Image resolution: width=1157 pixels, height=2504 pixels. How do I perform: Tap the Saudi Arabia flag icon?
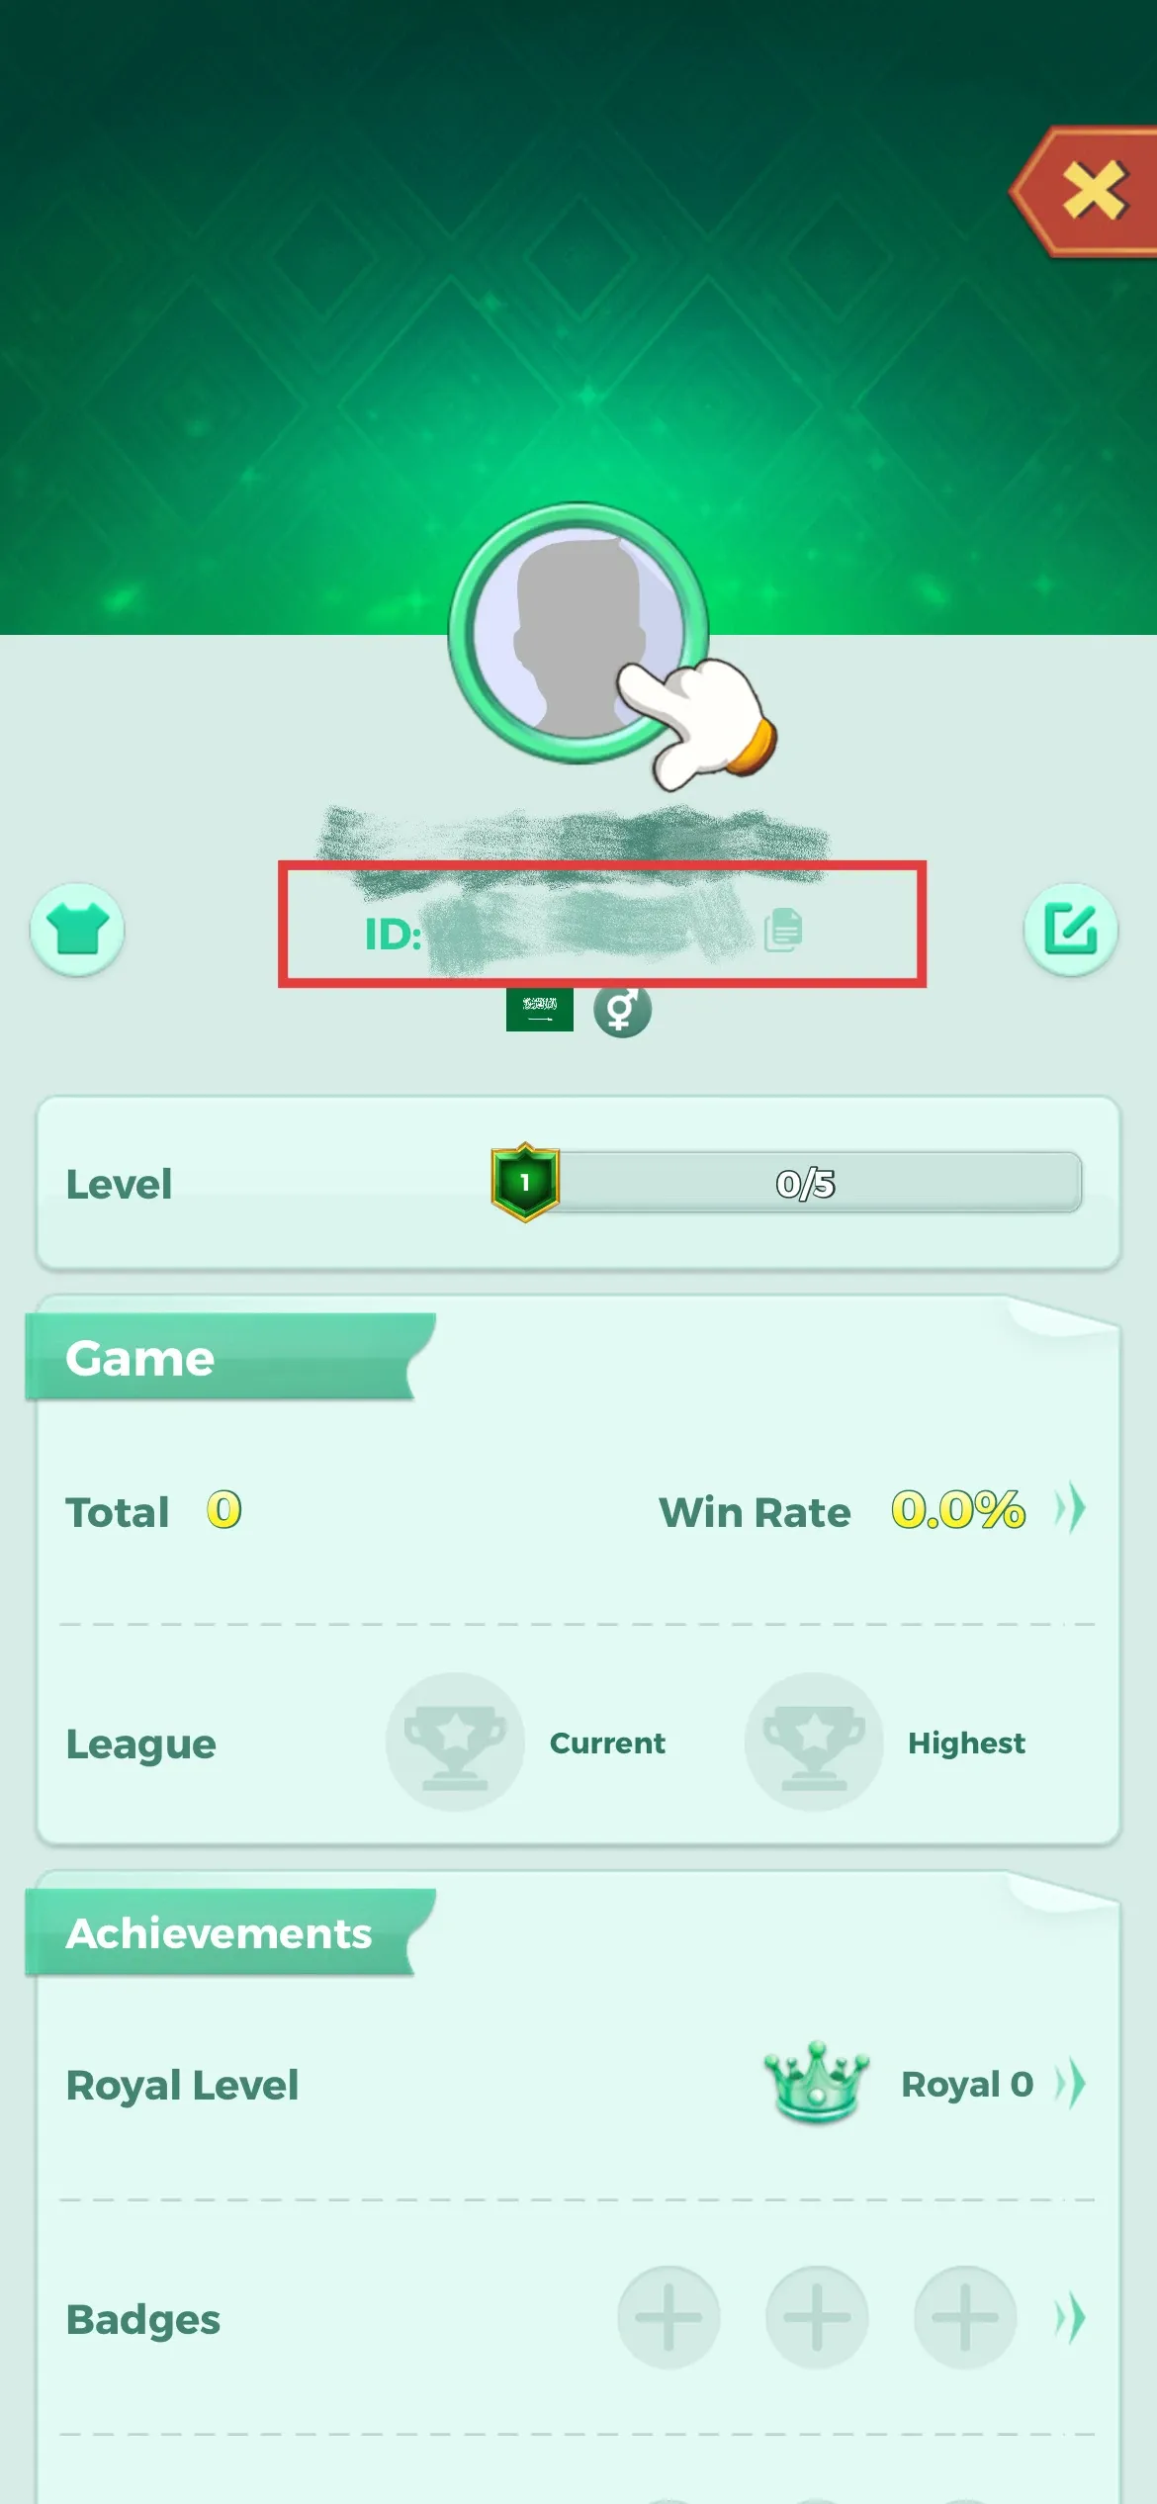pyautogui.click(x=540, y=1010)
